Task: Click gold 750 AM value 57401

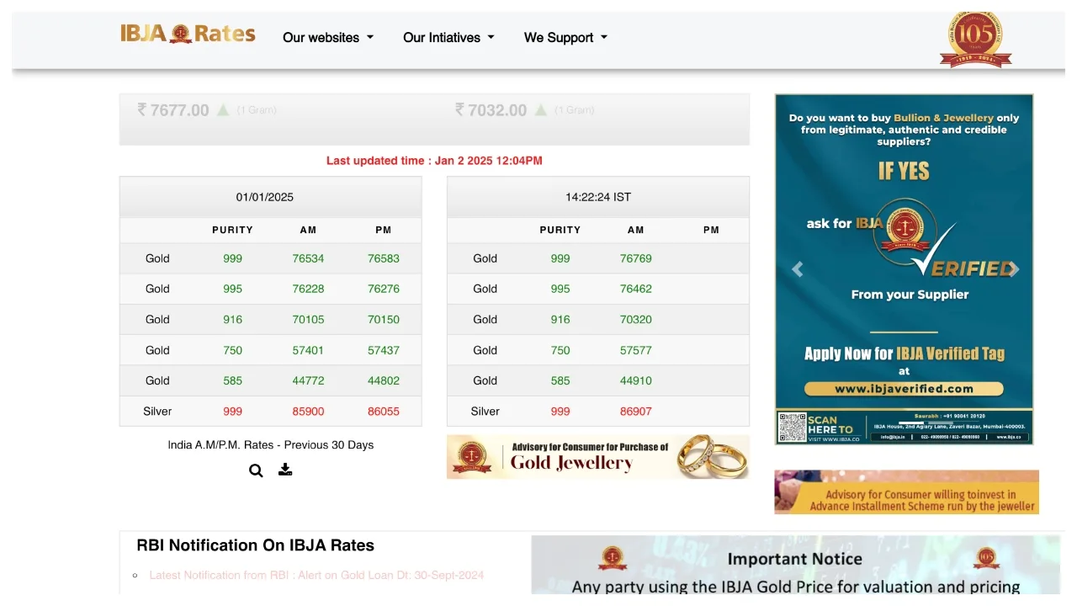Action: point(308,350)
